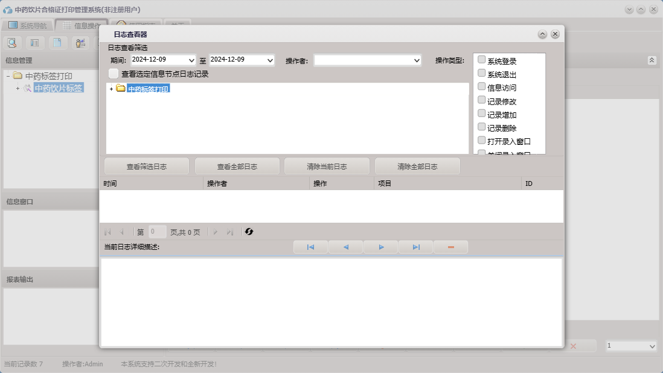Go to previous page of log pager
This screenshot has width=663, height=373.
tap(122, 232)
